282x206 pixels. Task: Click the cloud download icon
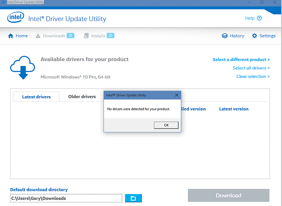(23, 67)
